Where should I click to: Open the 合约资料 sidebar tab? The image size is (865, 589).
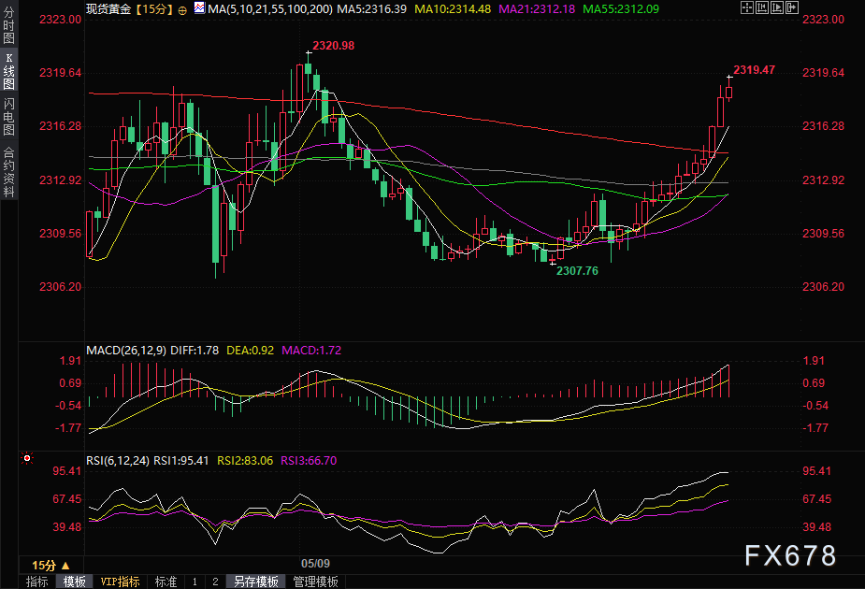(8, 171)
